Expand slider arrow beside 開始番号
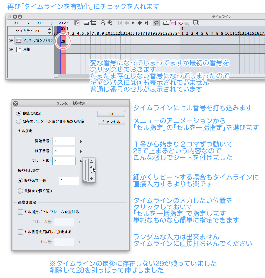 coord(81,141)
